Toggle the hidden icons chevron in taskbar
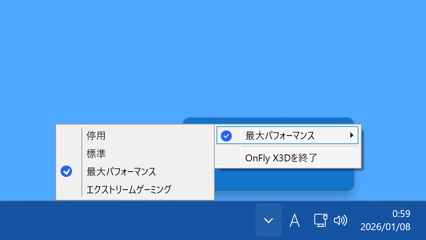The image size is (426, 240). pyautogui.click(x=268, y=220)
